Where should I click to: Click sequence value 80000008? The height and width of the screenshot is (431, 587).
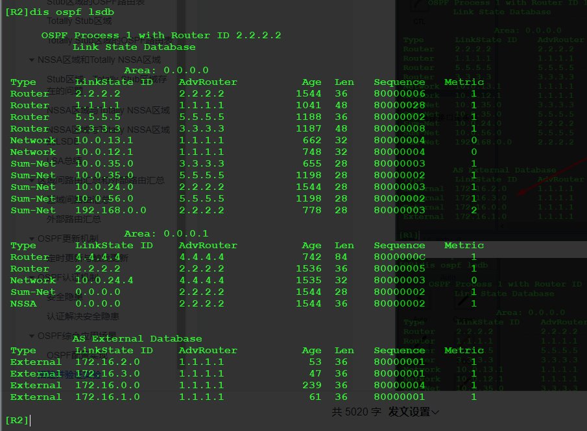[x=400, y=129]
